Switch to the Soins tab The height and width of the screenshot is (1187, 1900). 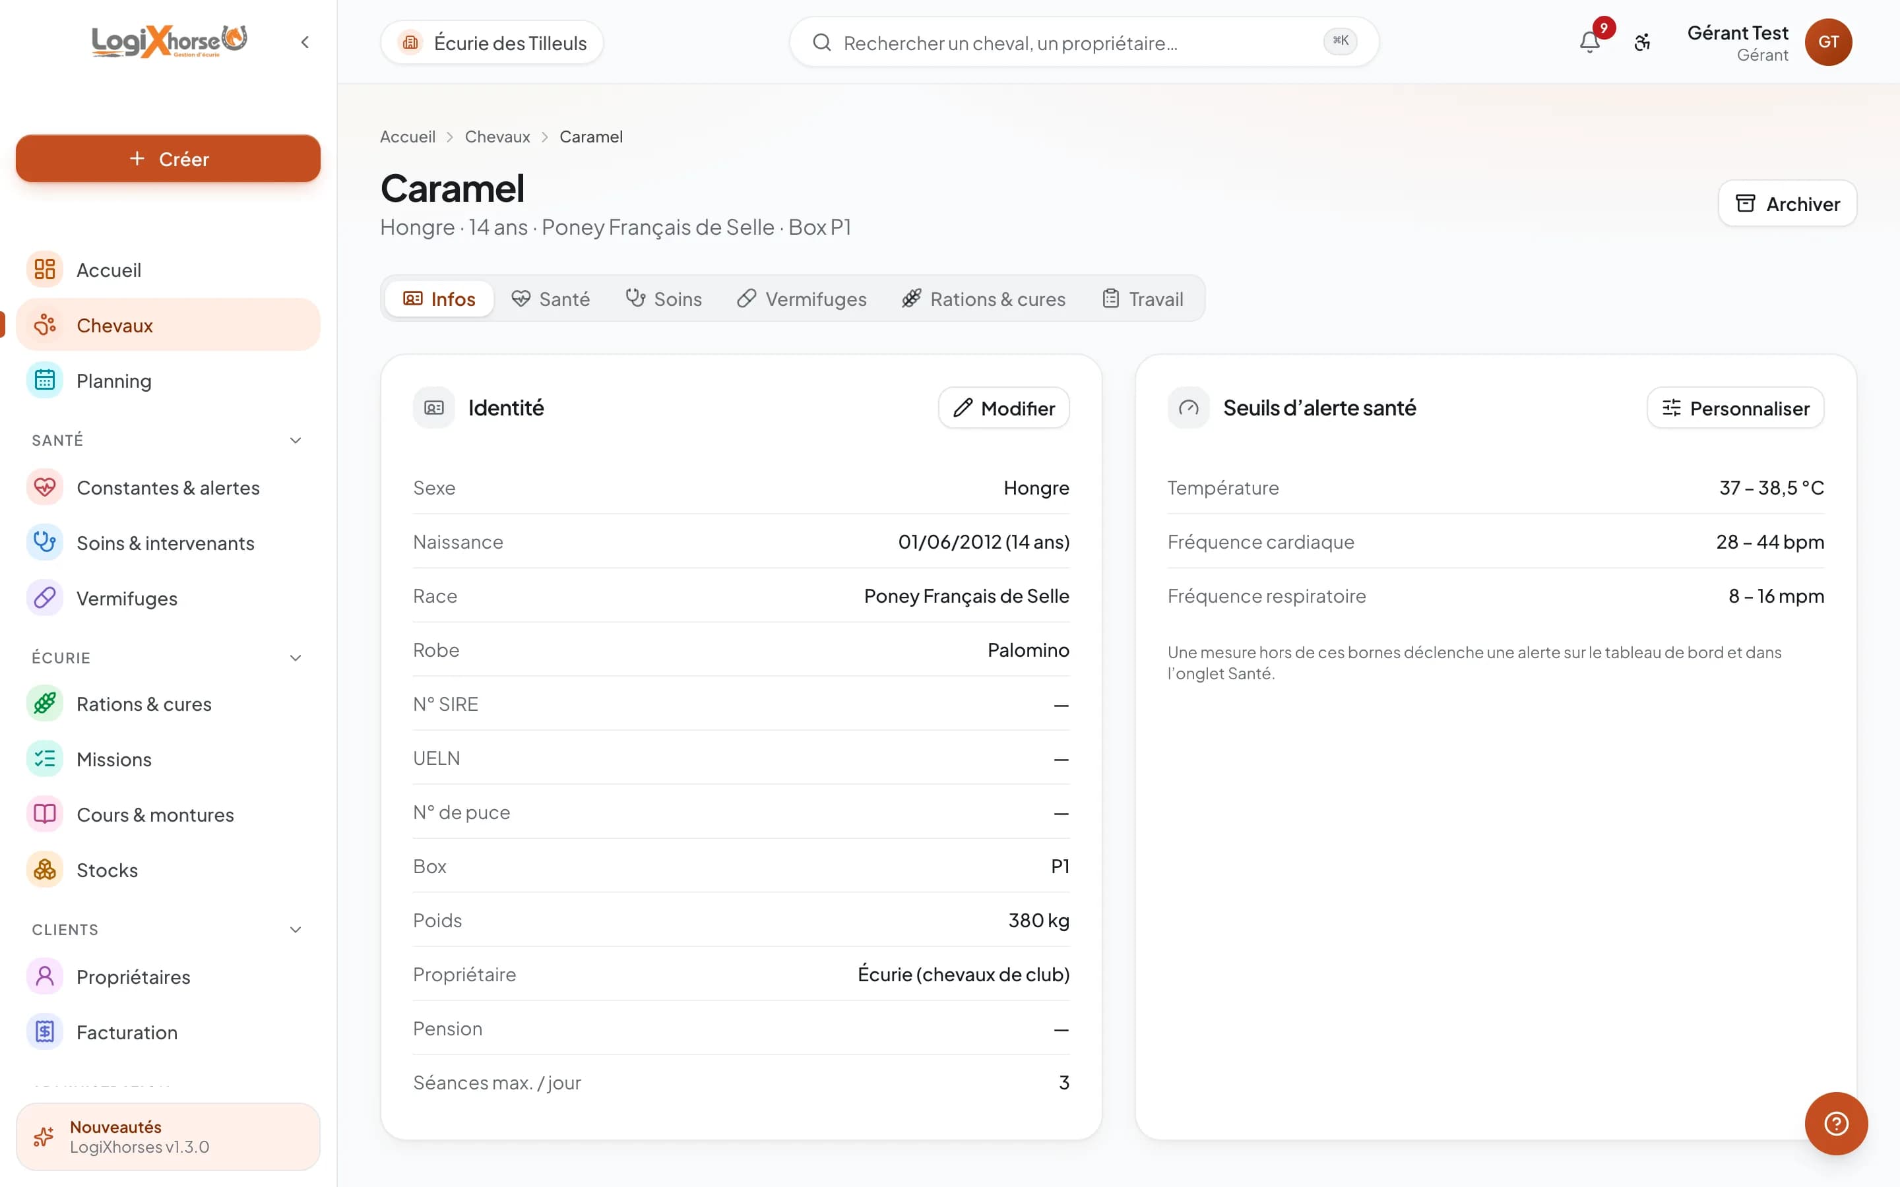[664, 299]
